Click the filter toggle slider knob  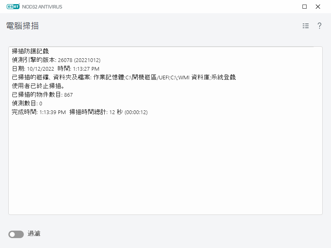click(x=12, y=234)
